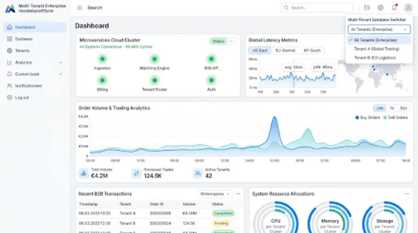
Task: Click the platform logo icon
Action: (10, 8)
